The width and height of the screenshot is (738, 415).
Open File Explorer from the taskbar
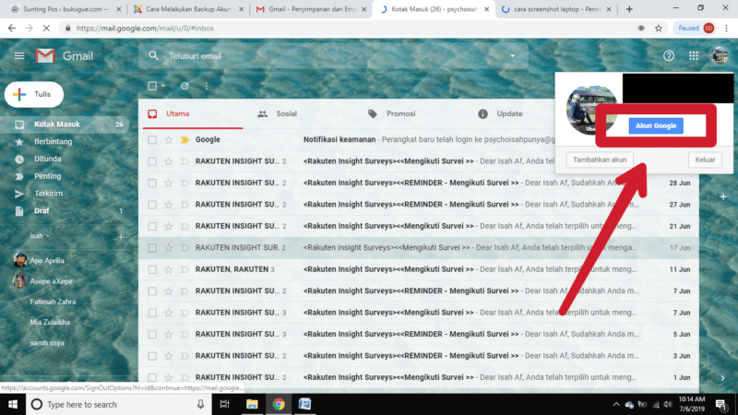[x=252, y=404]
